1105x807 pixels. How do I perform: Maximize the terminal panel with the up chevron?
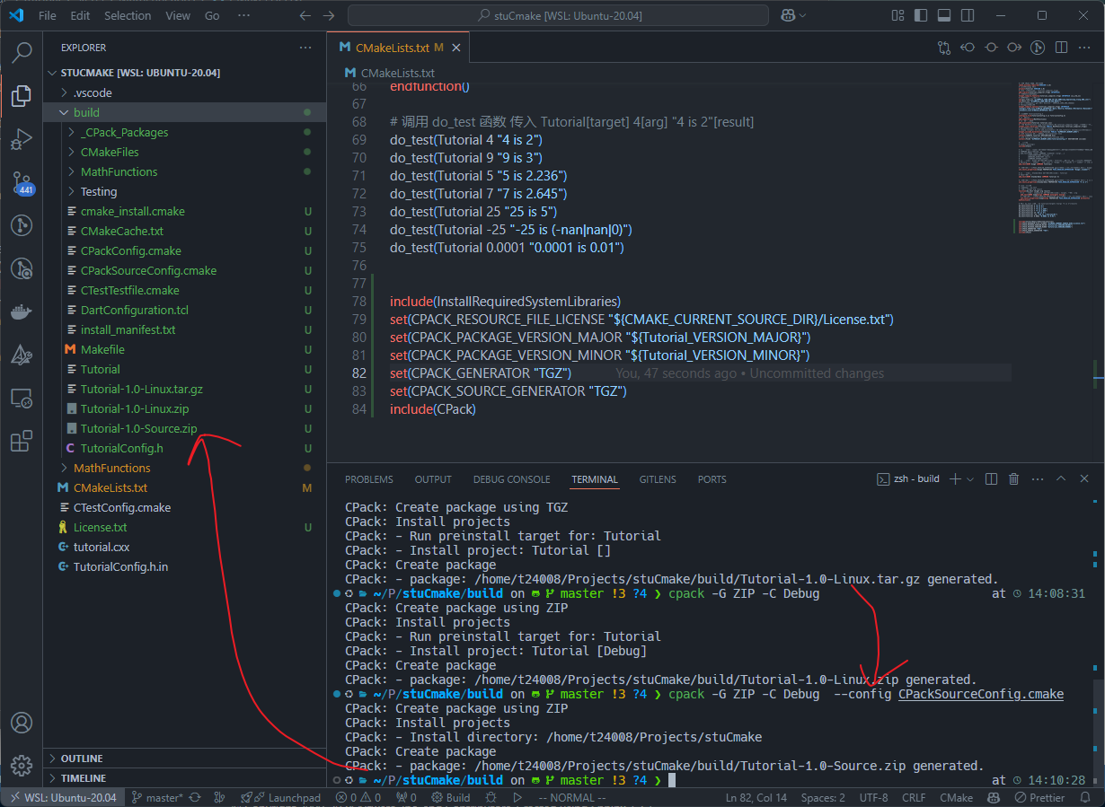(x=1060, y=479)
